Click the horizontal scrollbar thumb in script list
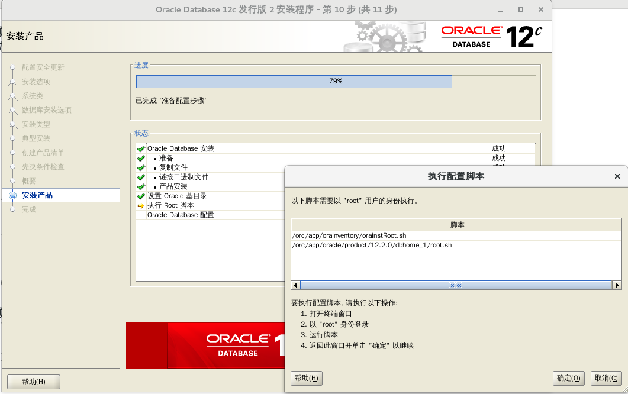This screenshot has height=394, width=628. pos(456,285)
